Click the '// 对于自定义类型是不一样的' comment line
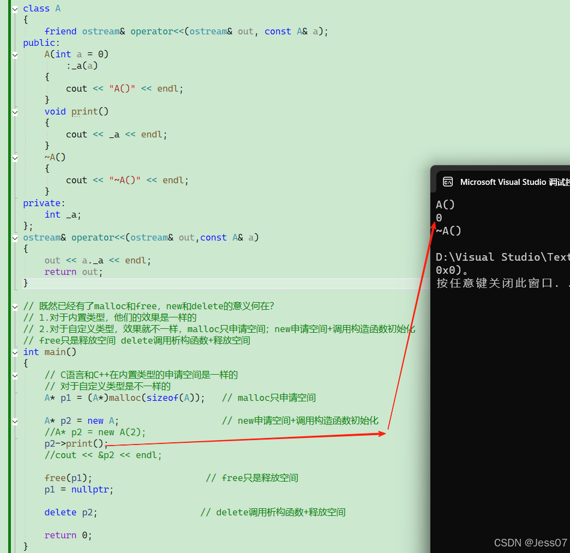Screen dimensions: 570x553 click(107, 387)
